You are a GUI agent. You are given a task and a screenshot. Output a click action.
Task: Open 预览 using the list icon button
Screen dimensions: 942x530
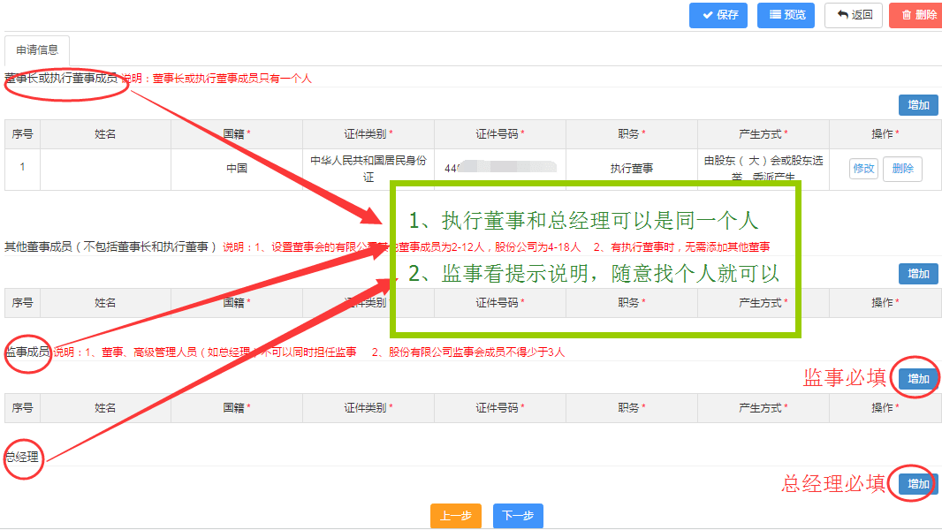(786, 15)
